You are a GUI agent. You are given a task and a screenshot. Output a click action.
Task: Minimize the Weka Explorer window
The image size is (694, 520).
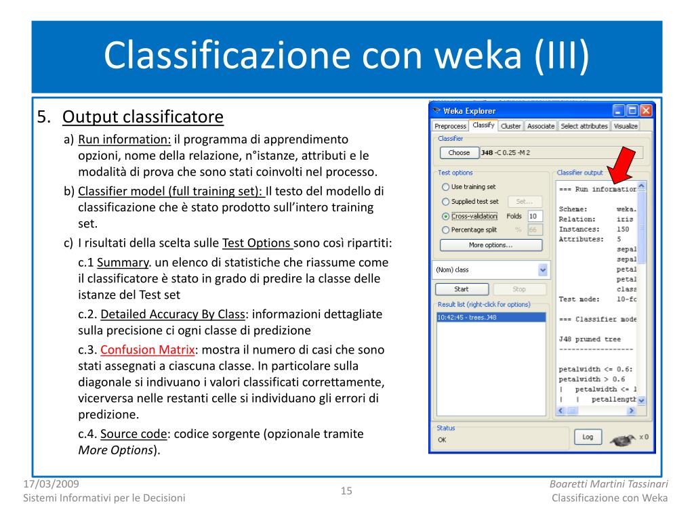point(619,110)
